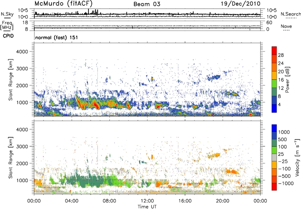Click the bright green 12-16 dB colorbar segment

[274, 84]
